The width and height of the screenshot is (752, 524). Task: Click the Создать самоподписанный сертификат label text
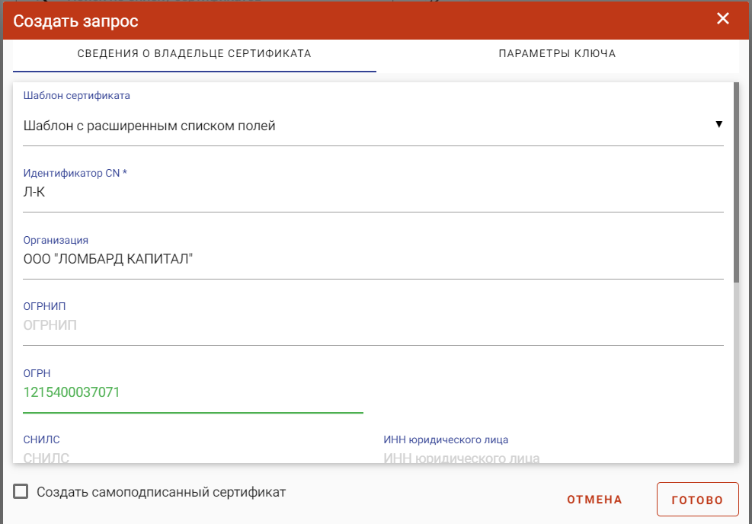click(x=162, y=492)
